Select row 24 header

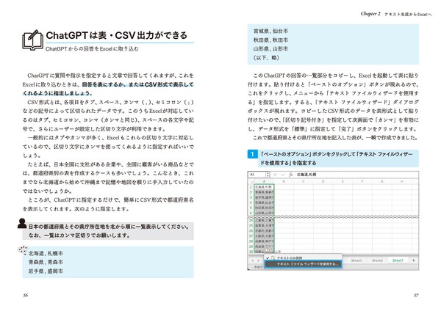pos(251,220)
